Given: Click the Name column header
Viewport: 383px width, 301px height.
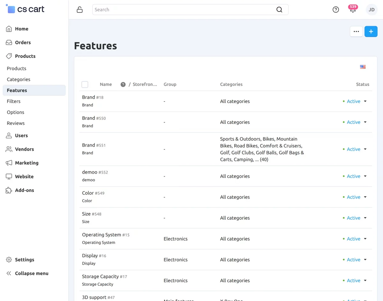Looking at the screenshot, I should coord(106,85).
